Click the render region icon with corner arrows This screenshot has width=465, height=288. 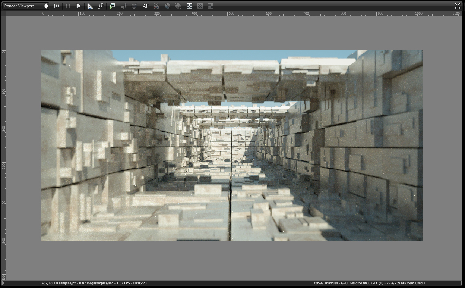pyautogui.click(x=101, y=6)
